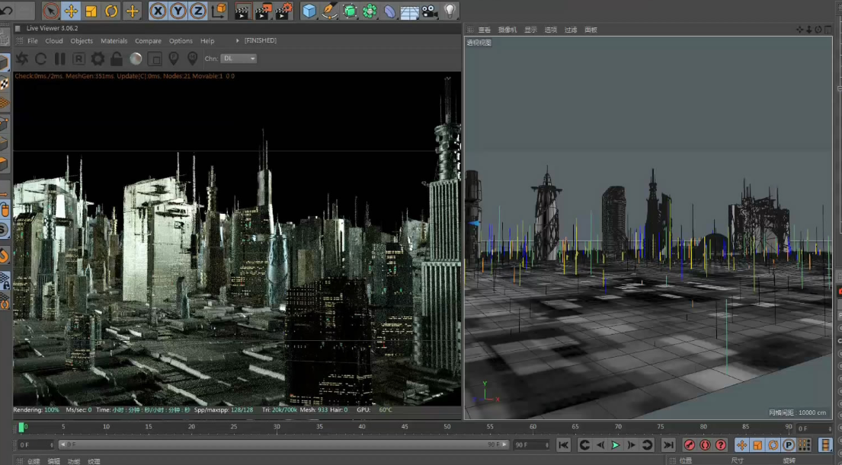Add a Cube primitive object
The height and width of the screenshot is (465, 842).
[309, 11]
